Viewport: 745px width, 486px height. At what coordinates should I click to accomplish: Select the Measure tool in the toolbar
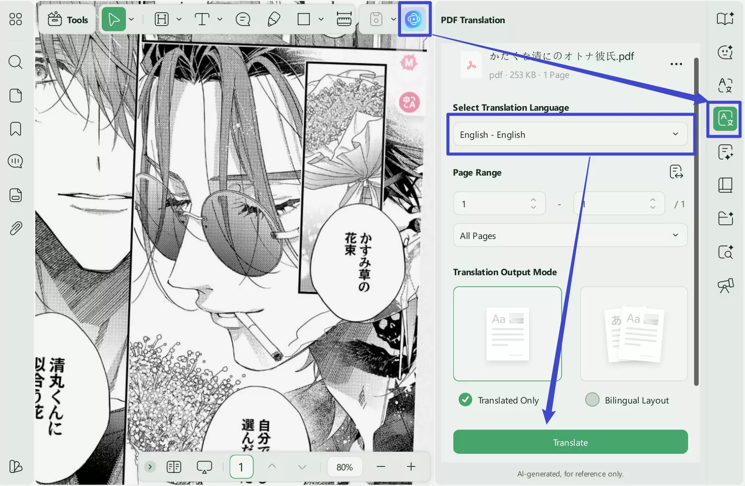344,19
